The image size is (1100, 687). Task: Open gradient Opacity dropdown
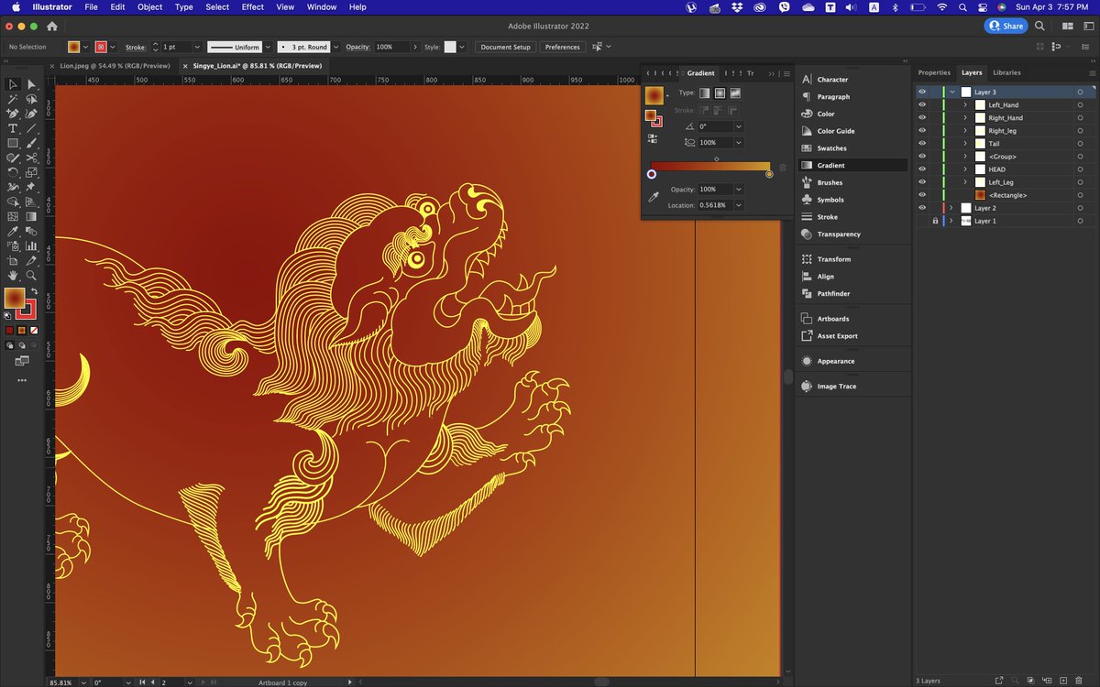click(739, 190)
